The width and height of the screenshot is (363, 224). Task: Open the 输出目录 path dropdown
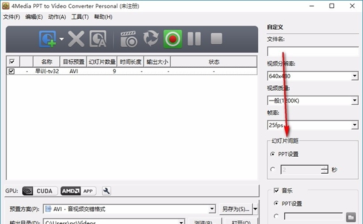coord(181,222)
